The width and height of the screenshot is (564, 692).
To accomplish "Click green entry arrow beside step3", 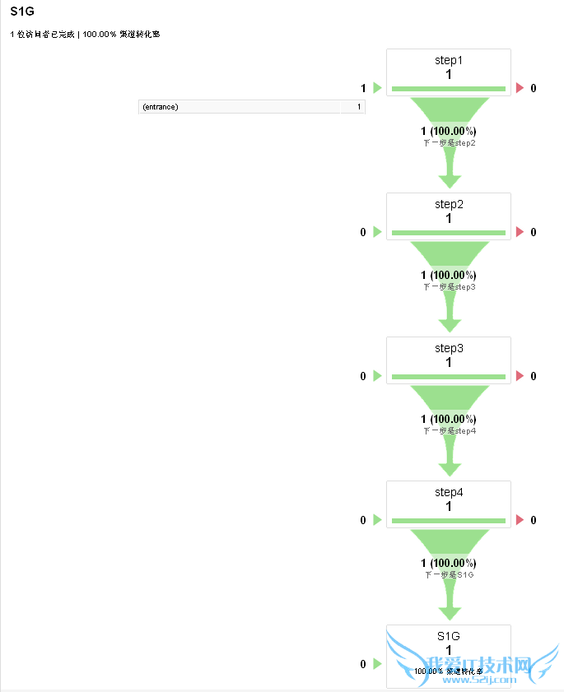I will tap(377, 376).
